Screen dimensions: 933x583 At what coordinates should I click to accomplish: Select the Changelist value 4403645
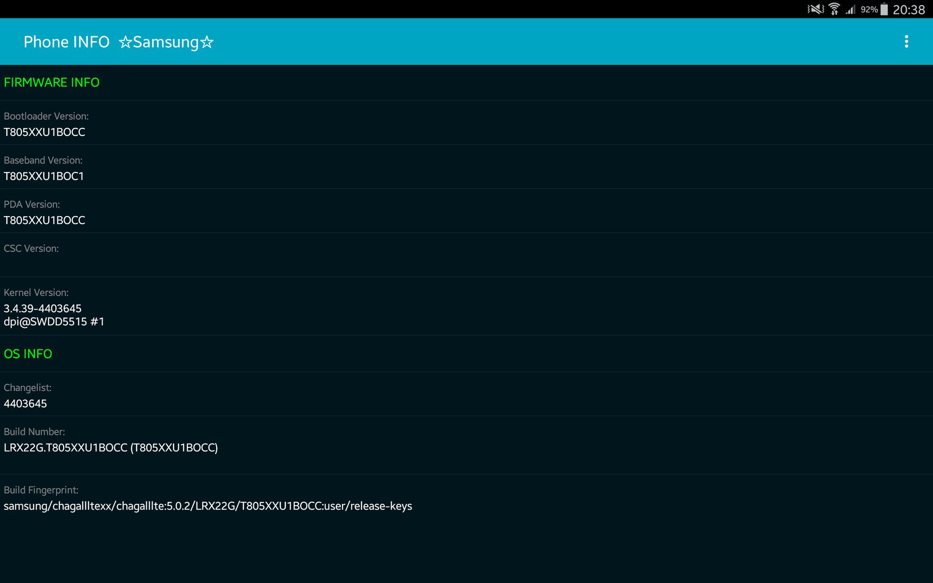coord(25,404)
